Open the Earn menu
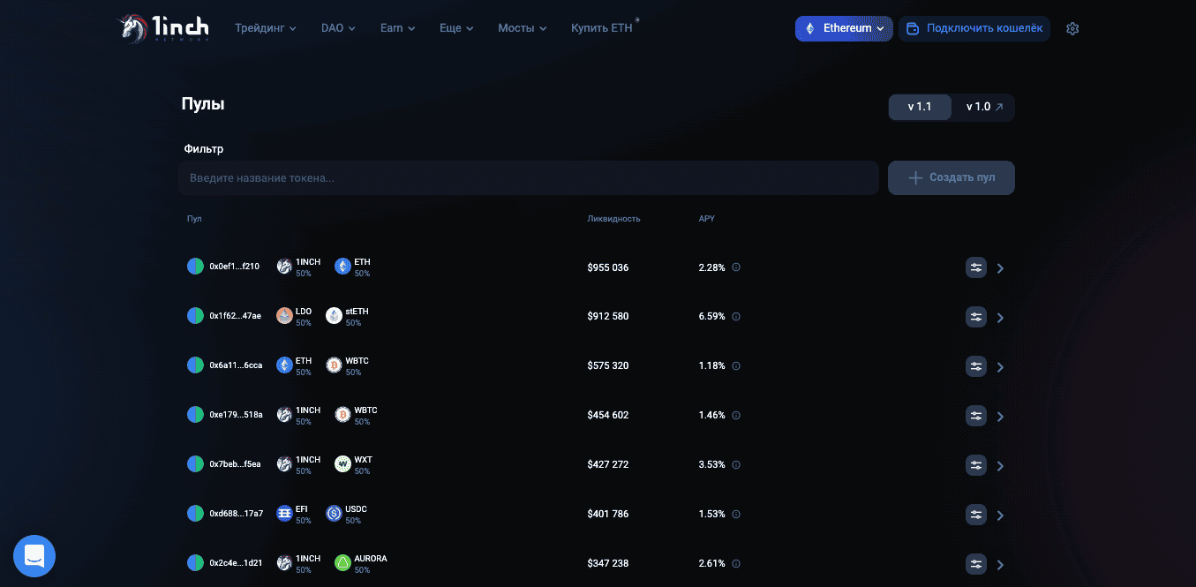The image size is (1196, 587). click(x=398, y=28)
